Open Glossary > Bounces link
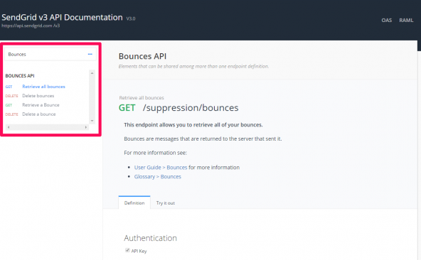The width and height of the screenshot is (421, 260). (158, 177)
